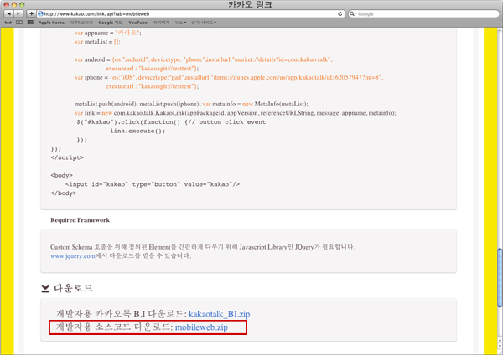This screenshot has width=503, height=355.
Task: Click the '$("#kakao").click(function()' line
Action: point(171,122)
